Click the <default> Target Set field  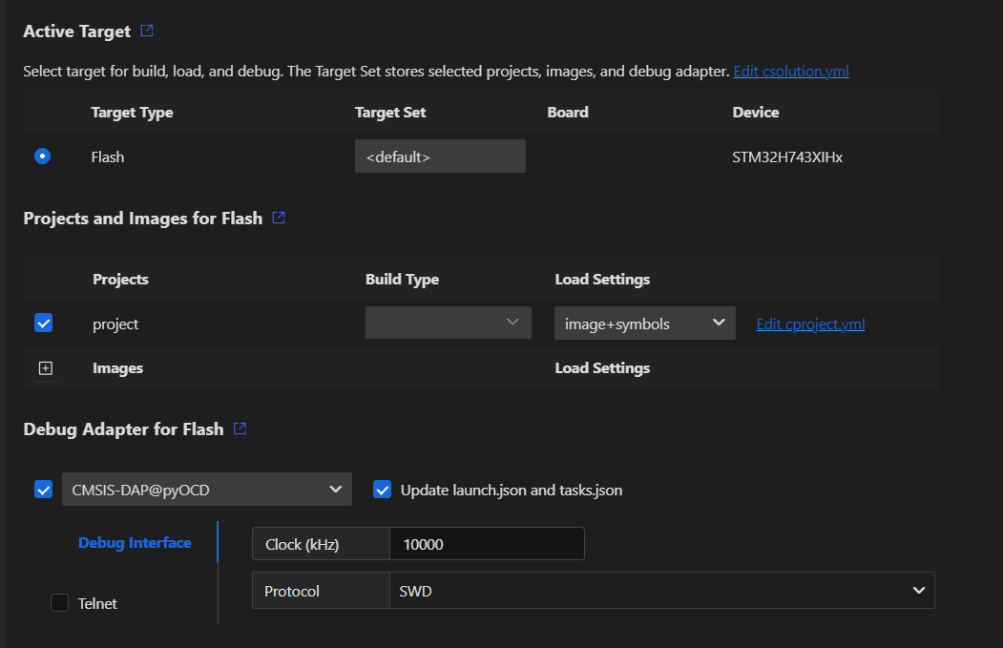point(440,157)
